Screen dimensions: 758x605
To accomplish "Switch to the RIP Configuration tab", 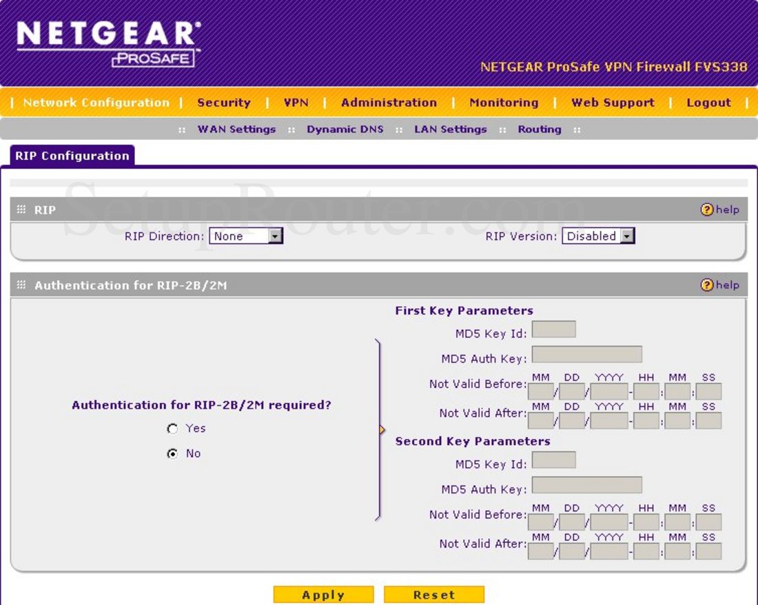I will [71, 156].
